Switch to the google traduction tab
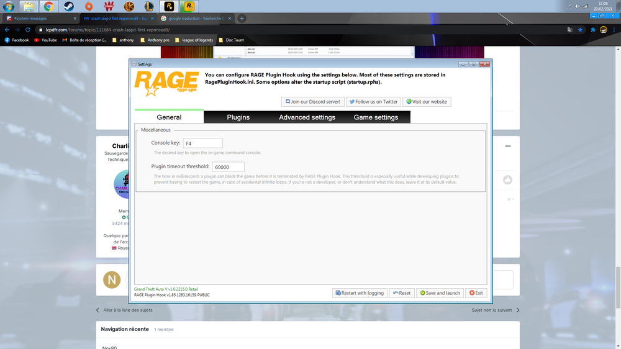This screenshot has height=349, width=621. point(196,18)
